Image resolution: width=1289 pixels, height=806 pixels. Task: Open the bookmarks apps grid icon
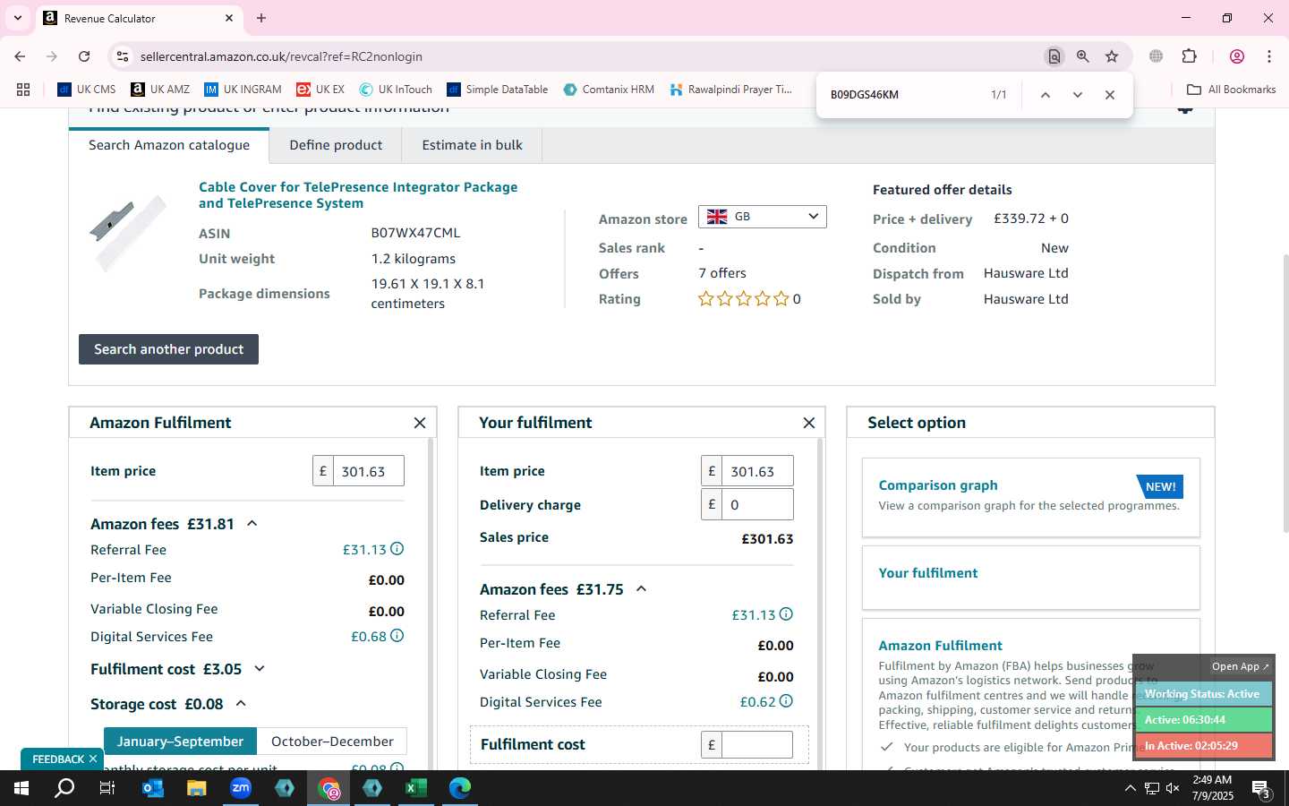[x=23, y=90]
